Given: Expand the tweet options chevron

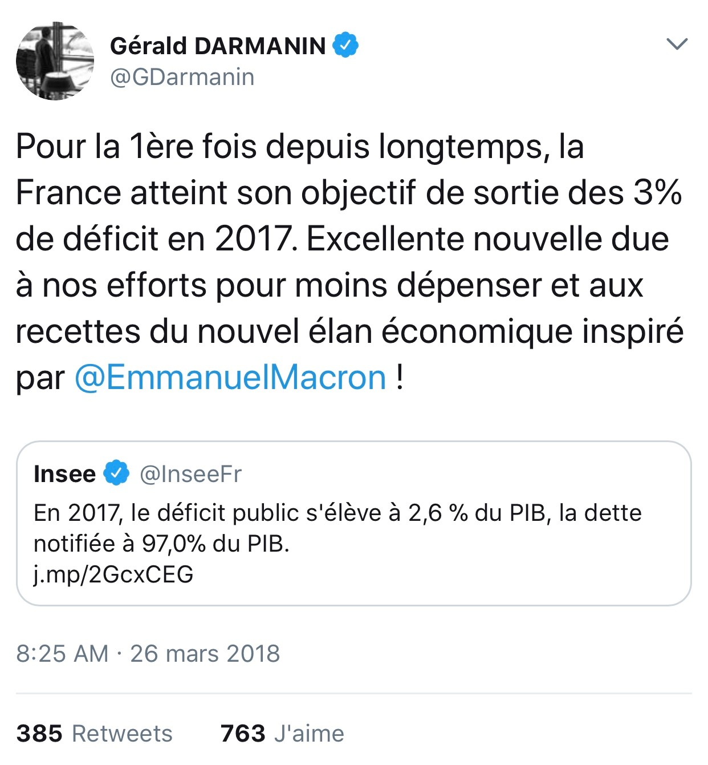Looking at the screenshot, I should click(x=677, y=44).
